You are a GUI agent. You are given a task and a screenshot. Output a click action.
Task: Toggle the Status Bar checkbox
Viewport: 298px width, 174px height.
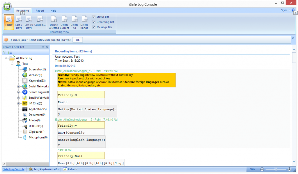pyautogui.click(x=94, y=17)
